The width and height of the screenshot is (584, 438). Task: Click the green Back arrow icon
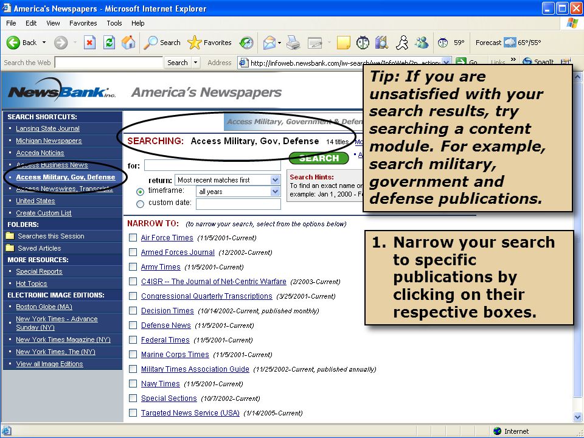13,43
